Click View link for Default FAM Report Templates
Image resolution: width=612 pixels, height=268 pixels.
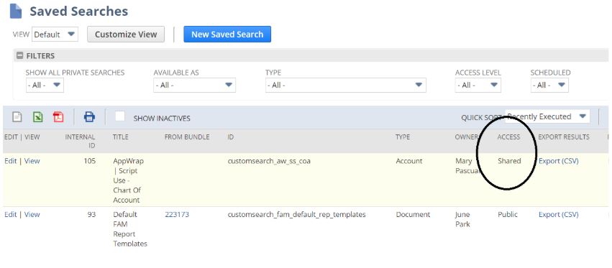(x=32, y=214)
